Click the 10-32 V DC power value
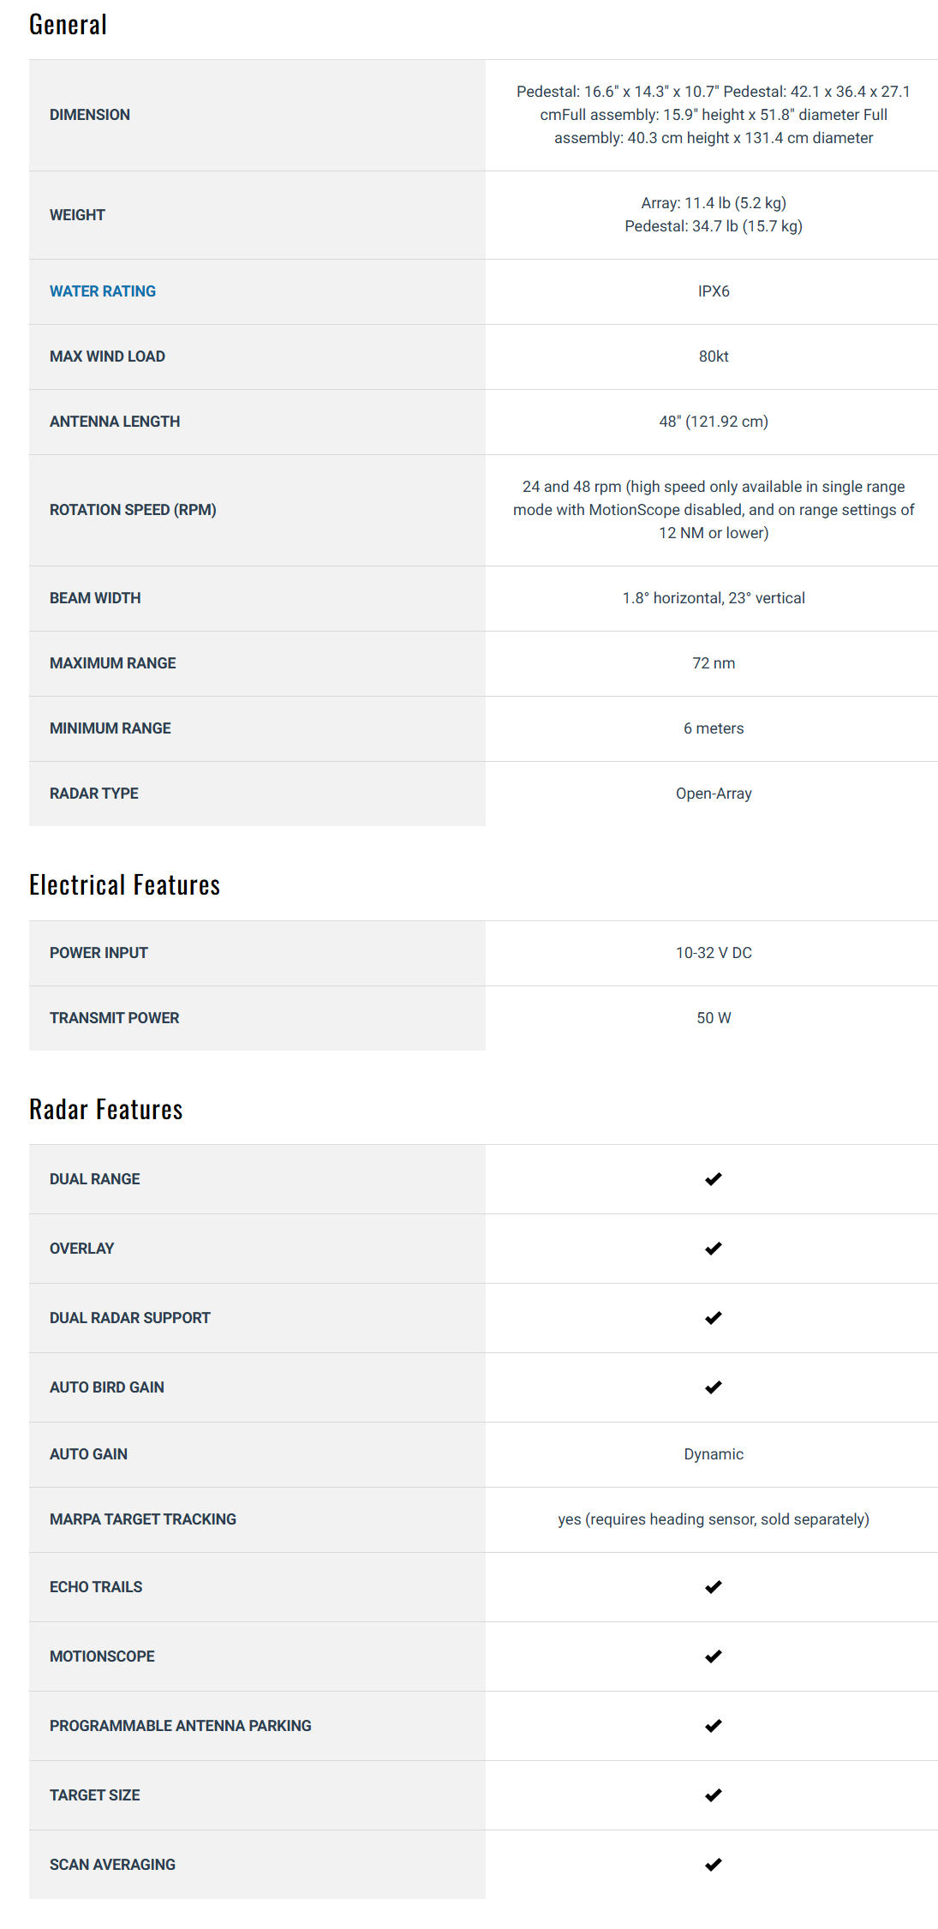The height and width of the screenshot is (1929, 938). click(x=714, y=953)
